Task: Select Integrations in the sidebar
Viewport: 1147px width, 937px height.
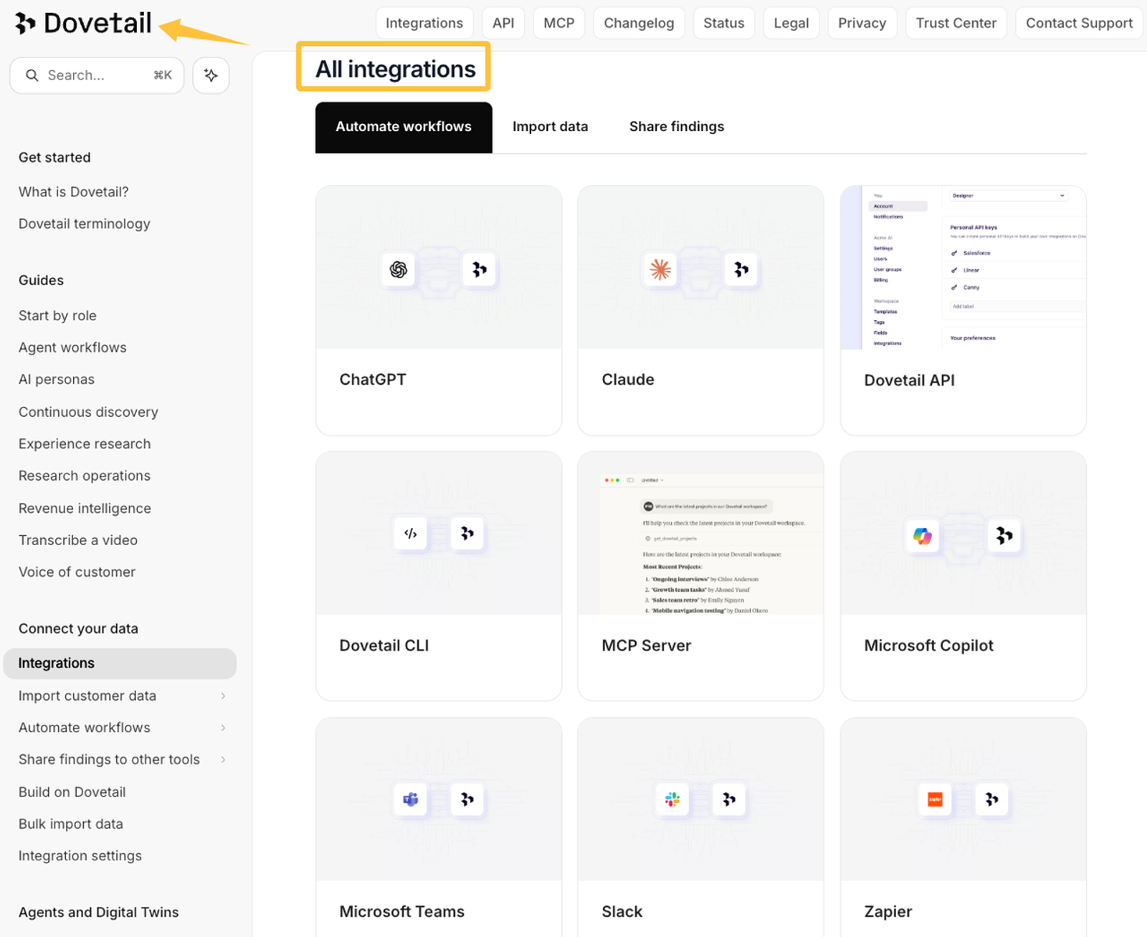Action: [x=120, y=663]
